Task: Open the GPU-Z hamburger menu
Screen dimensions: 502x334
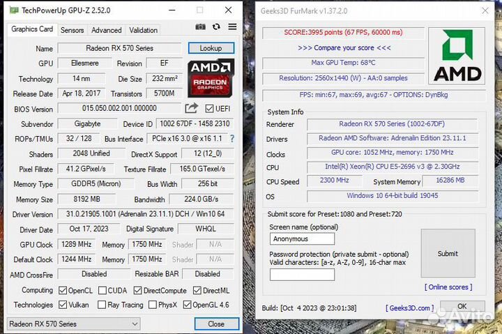Action: [x=232, y=27]
